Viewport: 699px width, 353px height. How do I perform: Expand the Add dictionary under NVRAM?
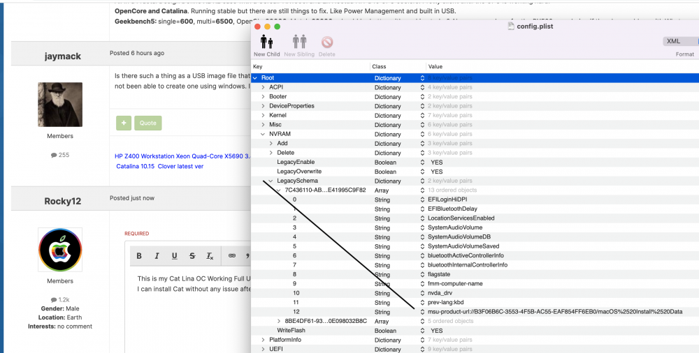click(271, 143)
